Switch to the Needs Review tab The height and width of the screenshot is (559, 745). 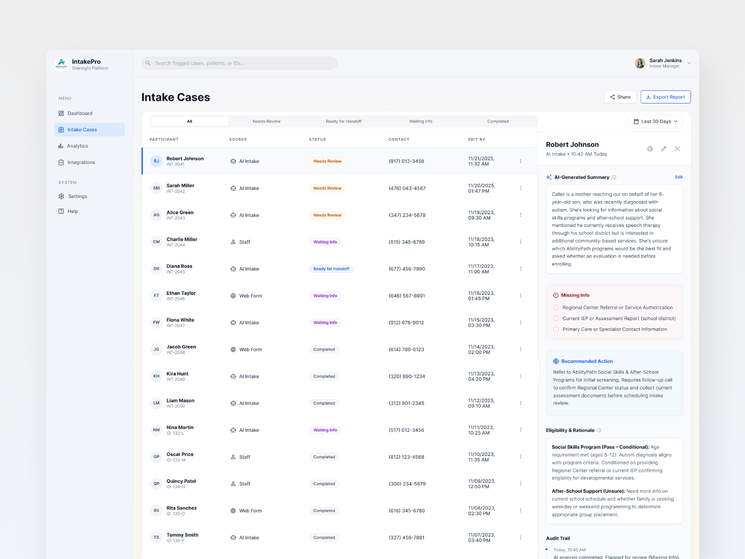pos(266,122)
